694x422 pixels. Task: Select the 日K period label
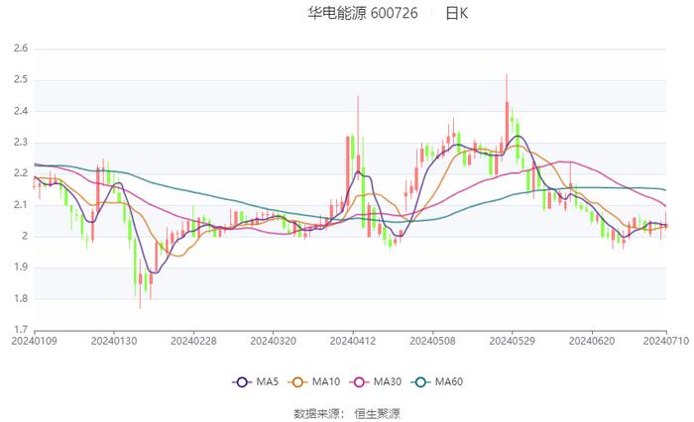click(456, 14)
